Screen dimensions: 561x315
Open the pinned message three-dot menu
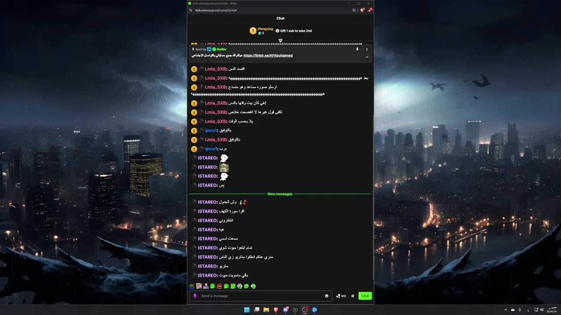click(x=367, y=49)
